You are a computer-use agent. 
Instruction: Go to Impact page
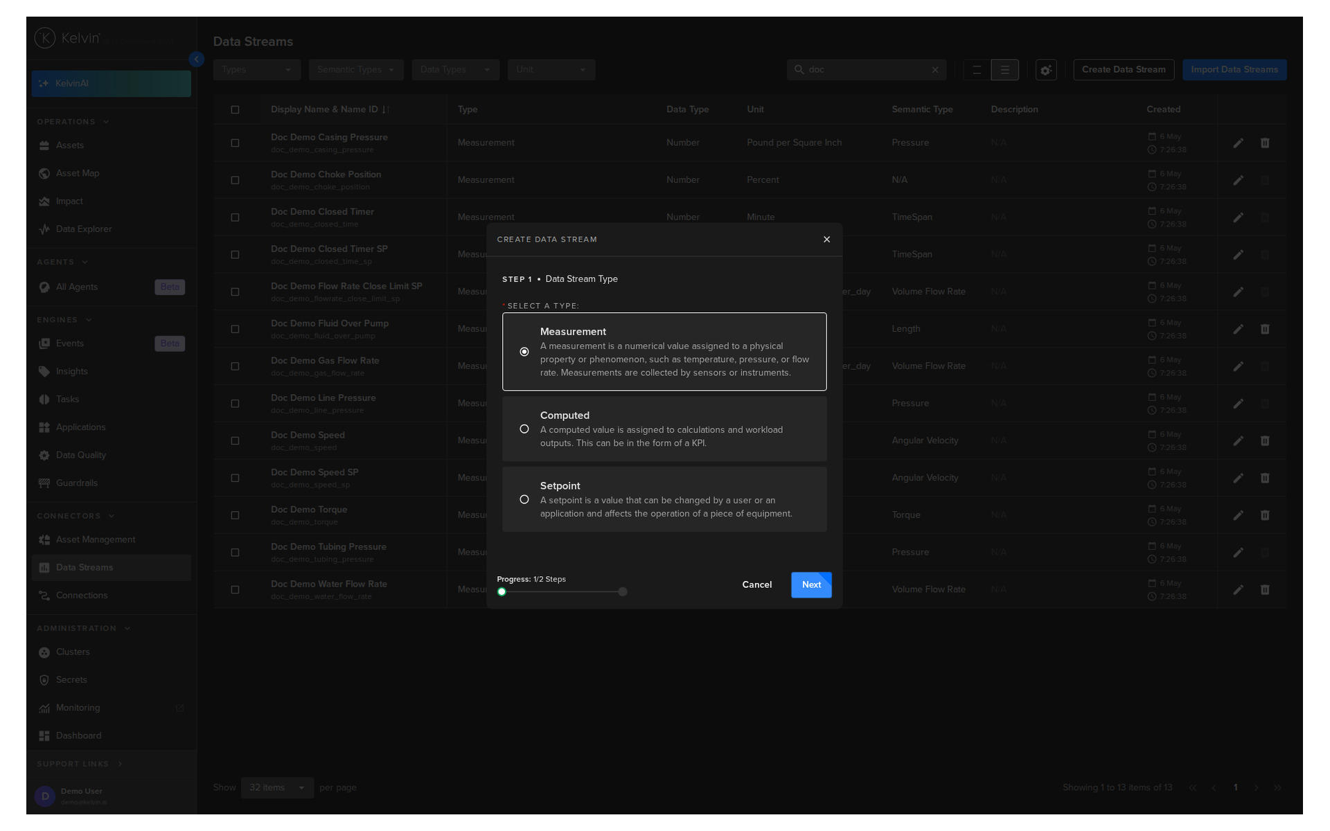[111, 202]
